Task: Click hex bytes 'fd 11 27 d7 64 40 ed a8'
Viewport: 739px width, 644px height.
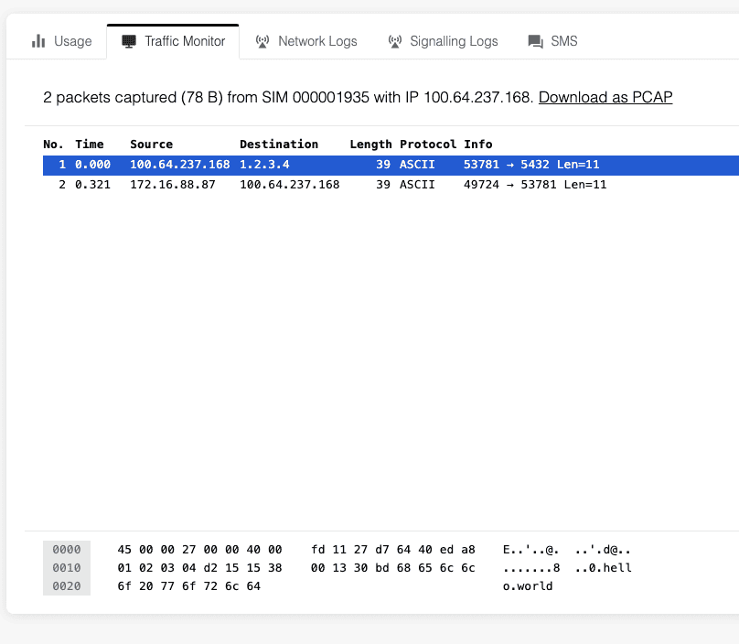Action: (x=393, y=550)
